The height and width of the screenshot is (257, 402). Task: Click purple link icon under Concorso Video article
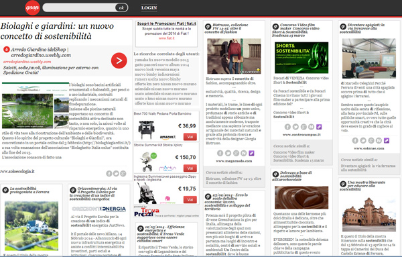coord(319,127)
